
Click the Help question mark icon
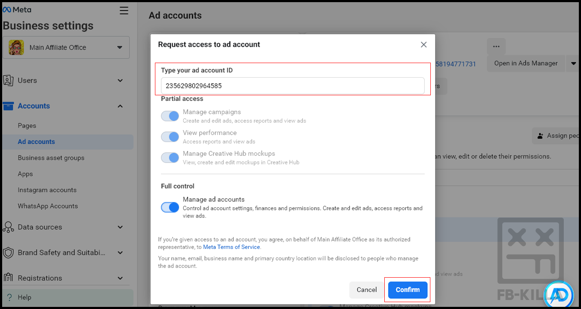tap(9, 297)
